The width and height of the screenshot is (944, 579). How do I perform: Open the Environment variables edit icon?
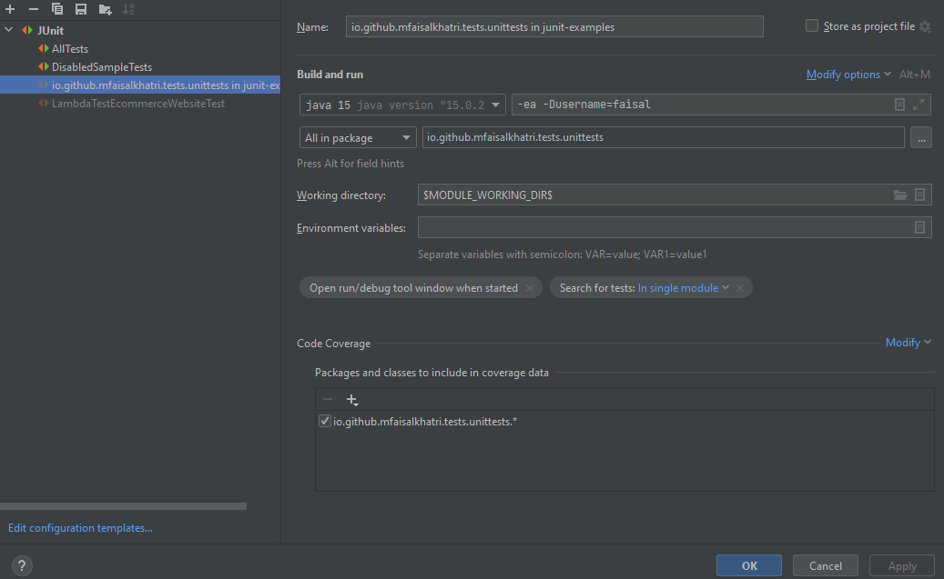point(919,227)
